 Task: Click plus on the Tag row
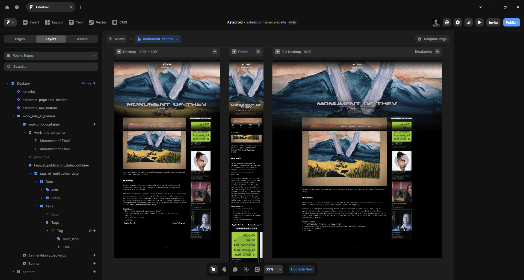coord(94,231)
